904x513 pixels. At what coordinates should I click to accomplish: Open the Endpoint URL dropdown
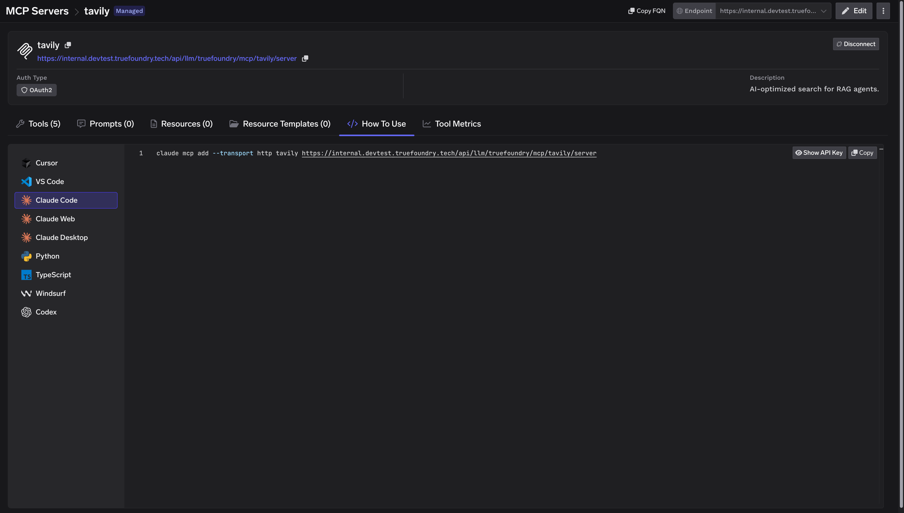[773, 11]
